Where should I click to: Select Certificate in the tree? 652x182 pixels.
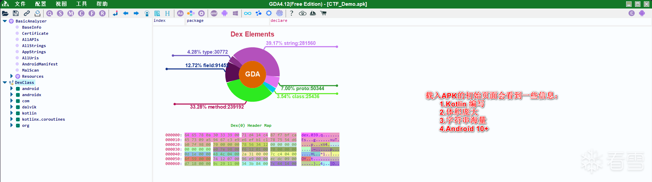35,33
